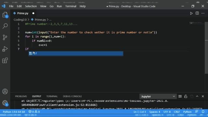Place cursor on the comment line 'Prime number'
Screen dimensions: 208x117
click(51, 24)
